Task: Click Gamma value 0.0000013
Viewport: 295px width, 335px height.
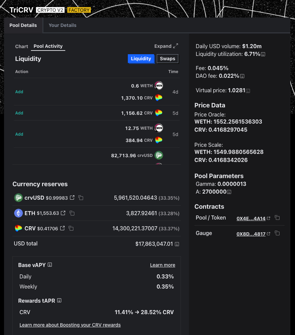Action: [x=232, y=184]
